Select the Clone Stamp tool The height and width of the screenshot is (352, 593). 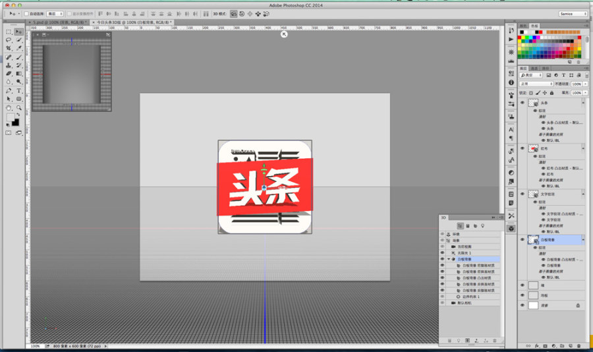(x=9, y=65)
